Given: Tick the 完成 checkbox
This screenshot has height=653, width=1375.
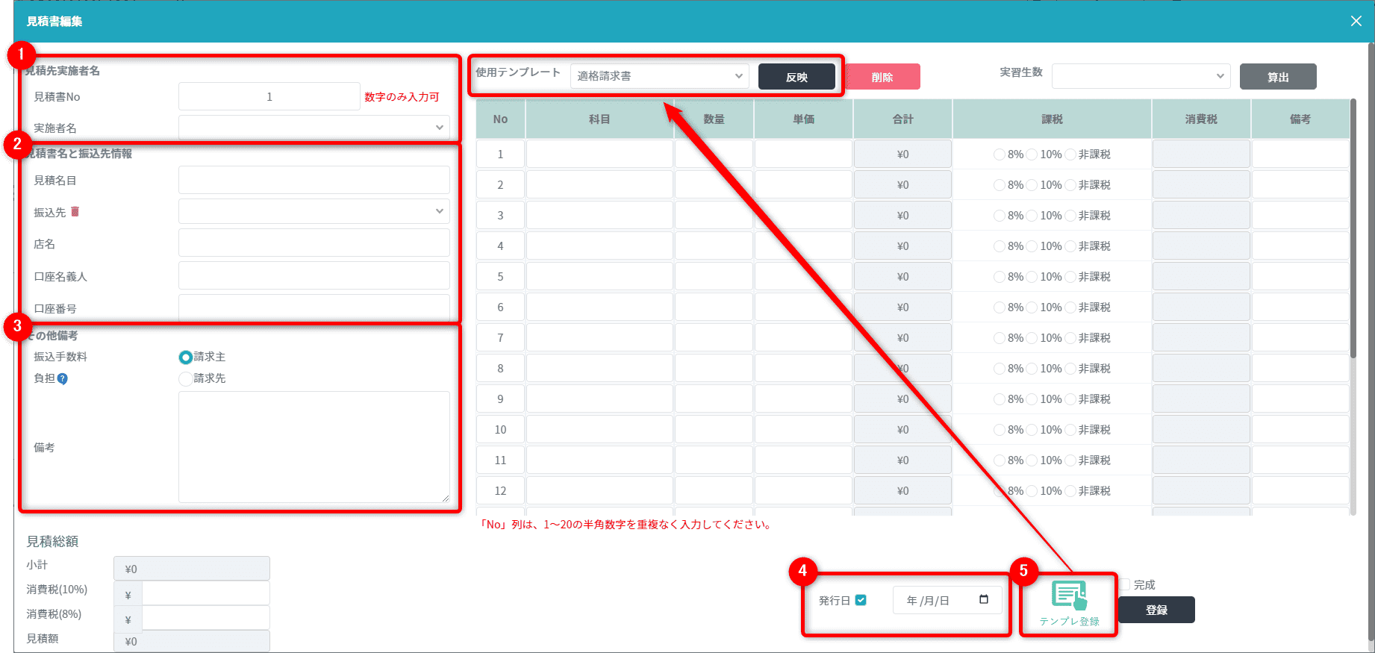Looking at the screenshot, I should [1125, 584].
